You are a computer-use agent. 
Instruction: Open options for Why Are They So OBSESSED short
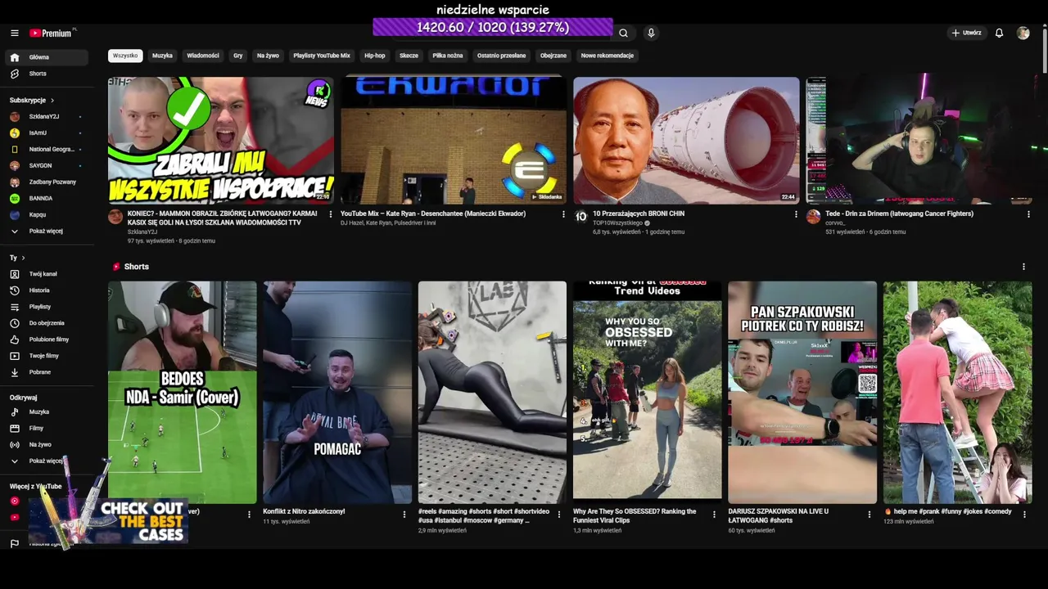click(714, 515)
